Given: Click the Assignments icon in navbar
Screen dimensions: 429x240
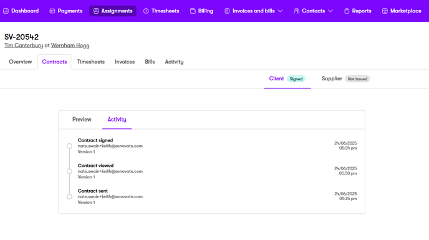Looking at the screenshot, I should (96, 11).
